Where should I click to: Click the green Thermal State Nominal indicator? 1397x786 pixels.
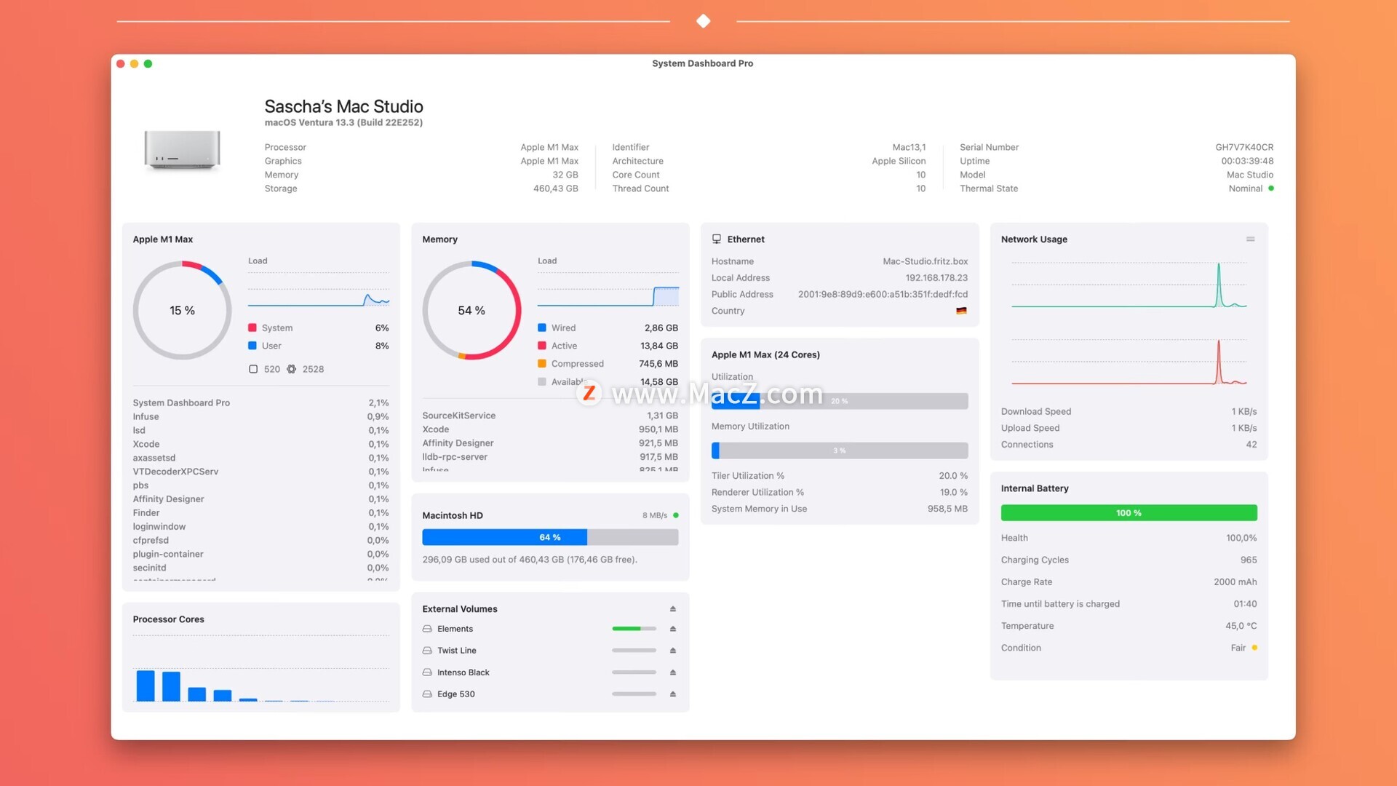click(x=1270, y=188)
